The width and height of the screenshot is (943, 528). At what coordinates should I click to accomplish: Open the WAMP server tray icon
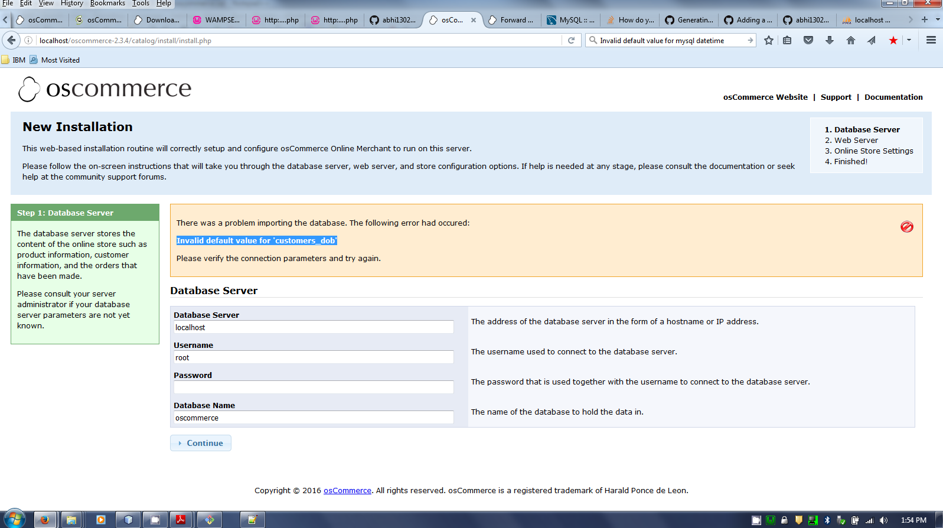click(x=771, y=520)
